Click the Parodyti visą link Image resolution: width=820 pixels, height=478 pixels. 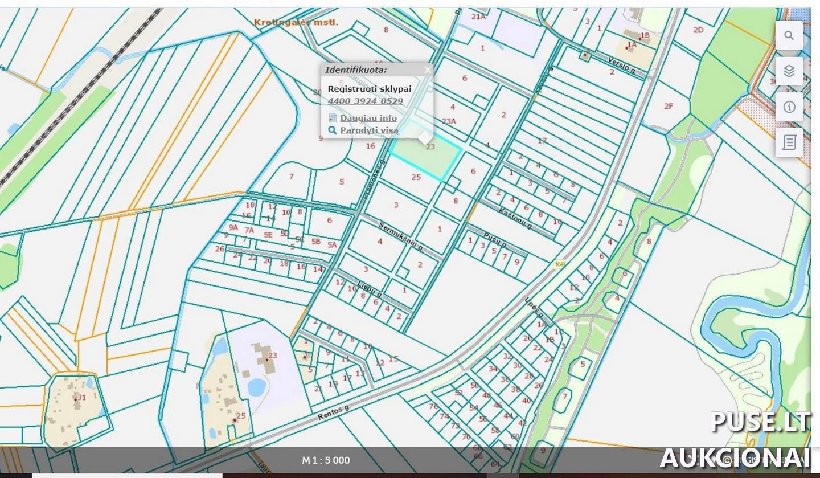369,130
